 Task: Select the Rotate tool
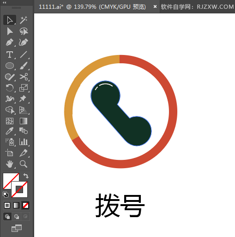[10, 88]
